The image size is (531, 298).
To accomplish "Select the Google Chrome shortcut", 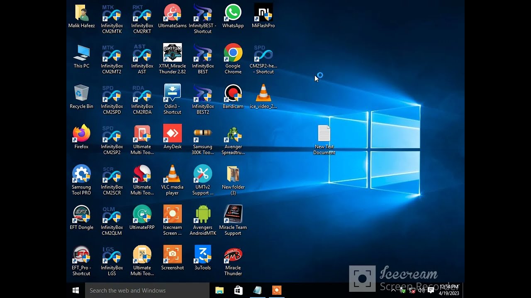I will point(233,60).
